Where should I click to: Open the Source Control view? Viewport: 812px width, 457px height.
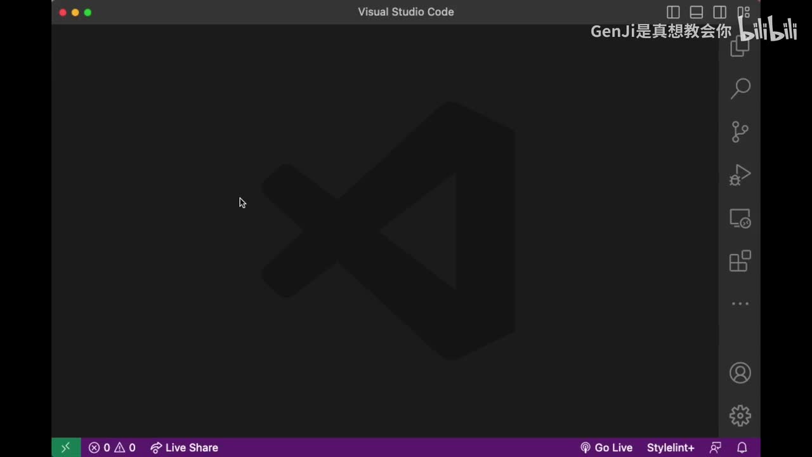coord(740,131)
